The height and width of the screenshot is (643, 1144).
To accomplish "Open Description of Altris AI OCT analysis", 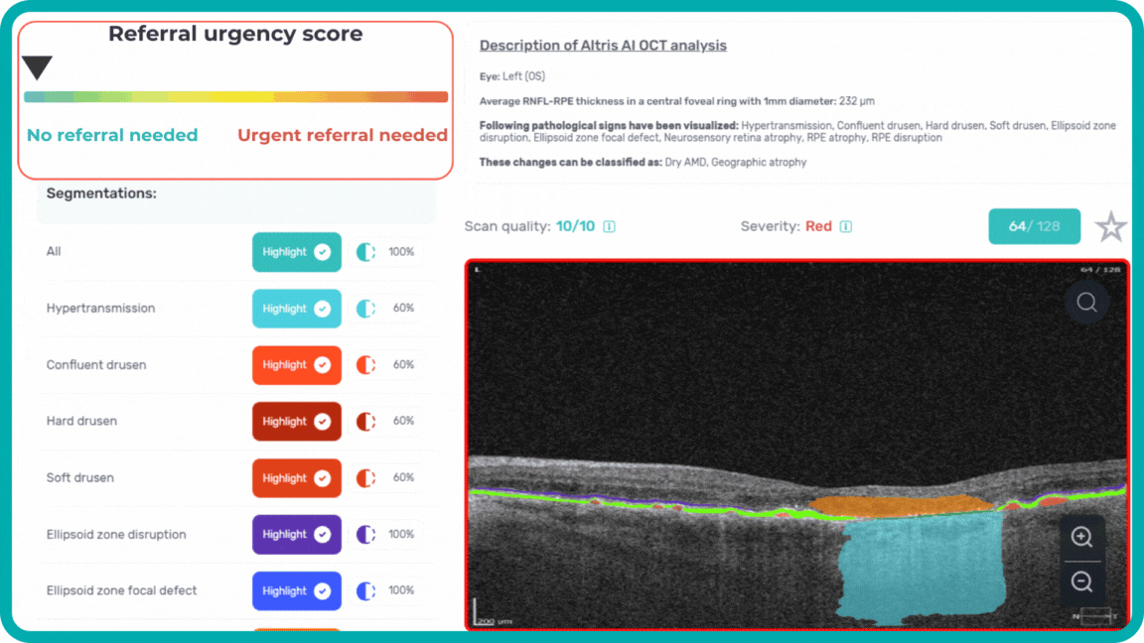I will 603,46.
